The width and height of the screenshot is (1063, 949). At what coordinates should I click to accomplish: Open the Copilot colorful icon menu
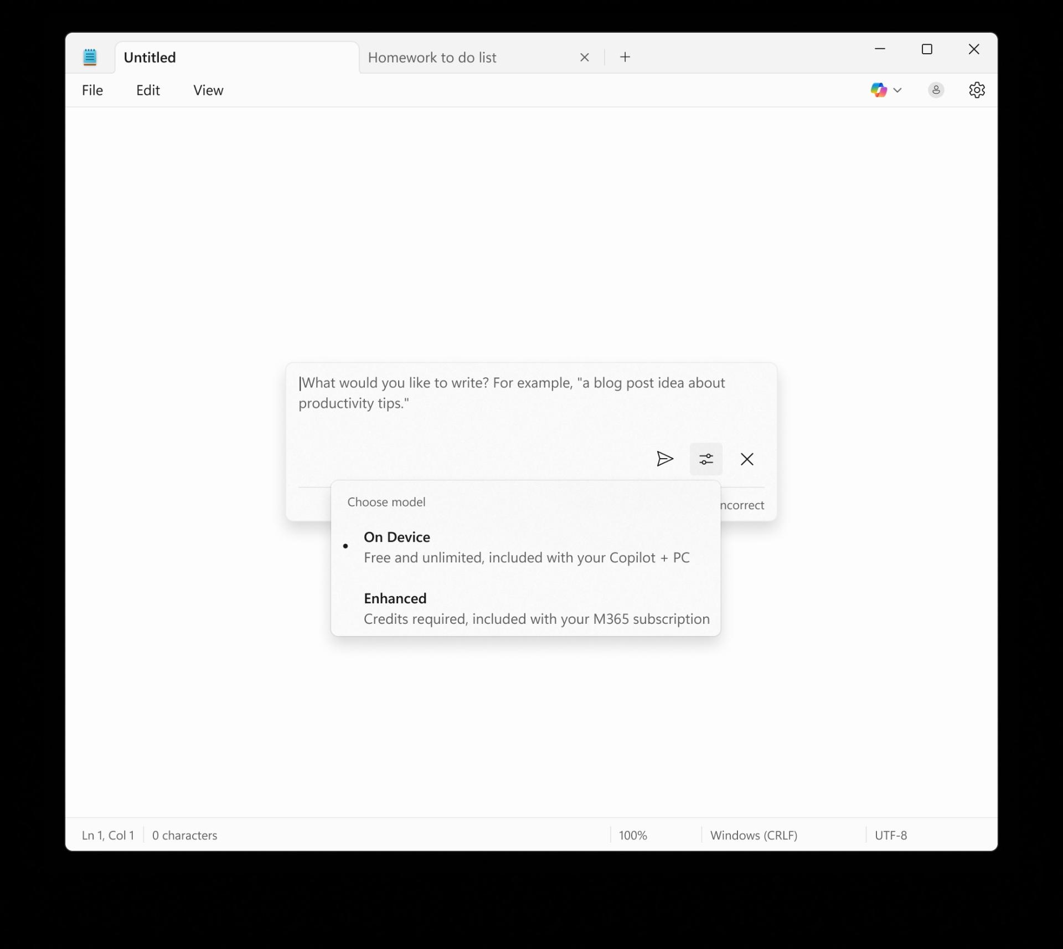pyautogui.click(x=879, y=90)
